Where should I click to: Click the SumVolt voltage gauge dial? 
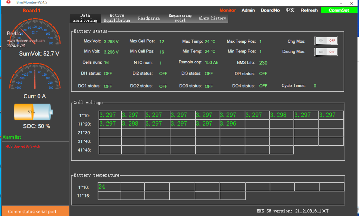pos(35,33)
